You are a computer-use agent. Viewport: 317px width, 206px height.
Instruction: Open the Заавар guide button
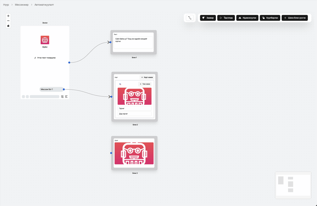(208, 18)
